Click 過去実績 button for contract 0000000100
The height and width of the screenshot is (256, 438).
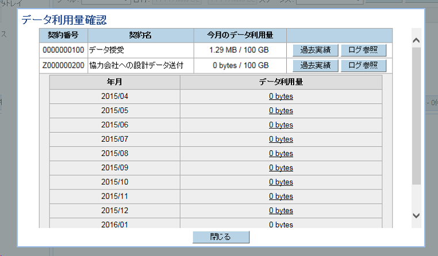(x=316, y=51)
